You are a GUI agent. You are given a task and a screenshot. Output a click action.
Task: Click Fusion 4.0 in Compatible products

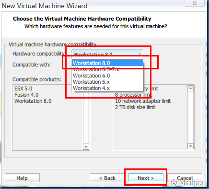tap(26, 95)
